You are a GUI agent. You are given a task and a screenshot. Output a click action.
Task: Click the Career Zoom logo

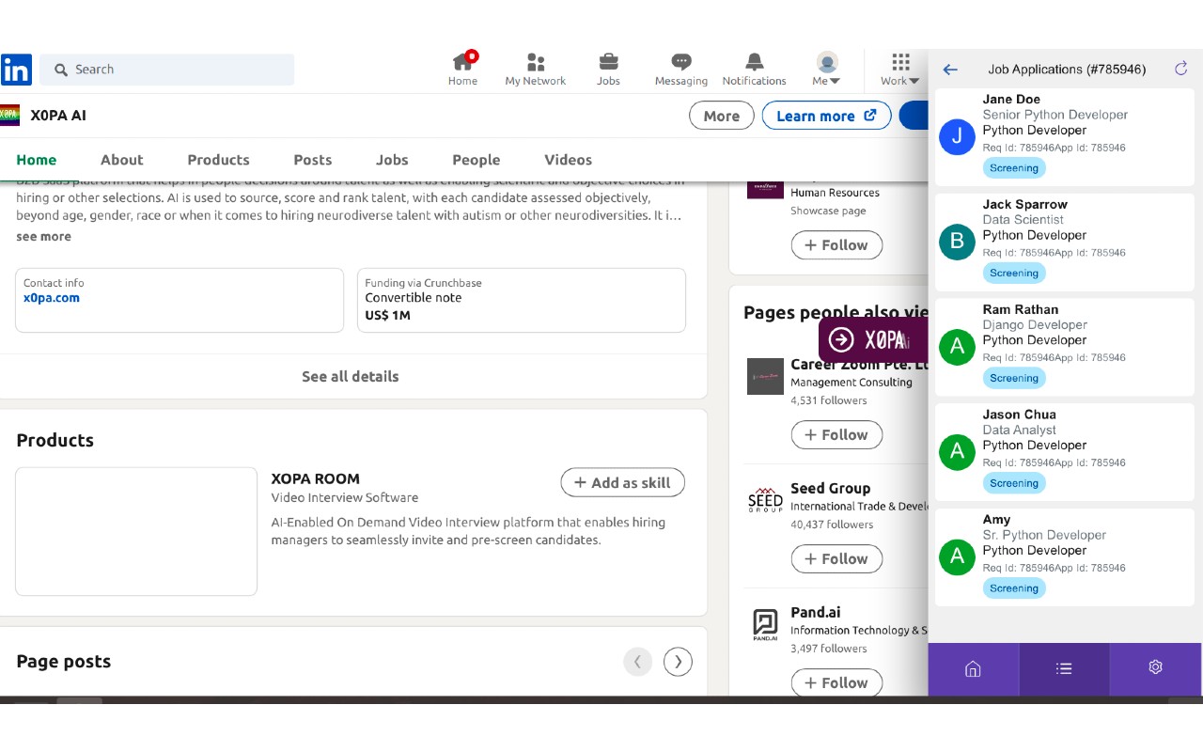[x=765, y=376]
